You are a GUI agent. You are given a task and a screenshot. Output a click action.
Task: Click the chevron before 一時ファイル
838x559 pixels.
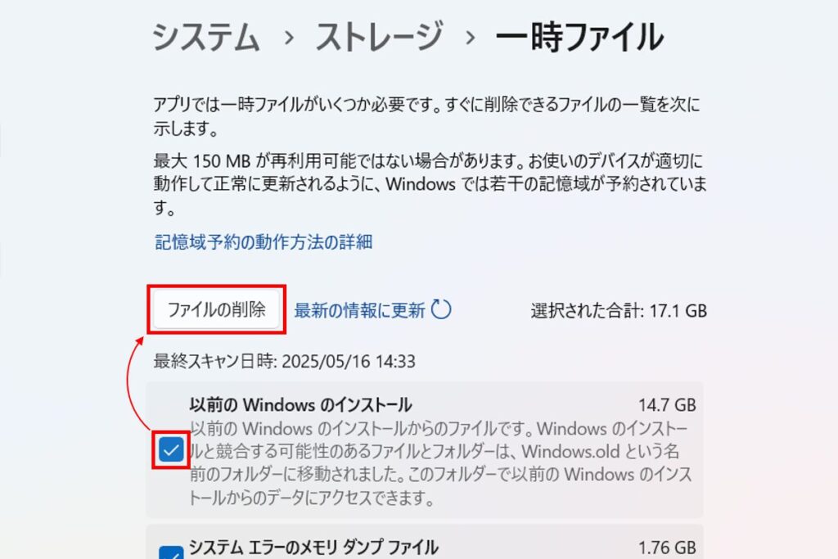(470, 38)
